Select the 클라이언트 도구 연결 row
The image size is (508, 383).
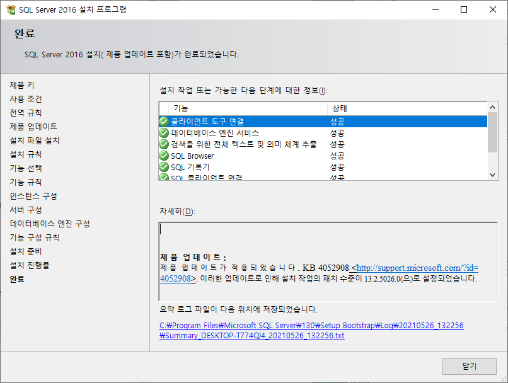323,122
